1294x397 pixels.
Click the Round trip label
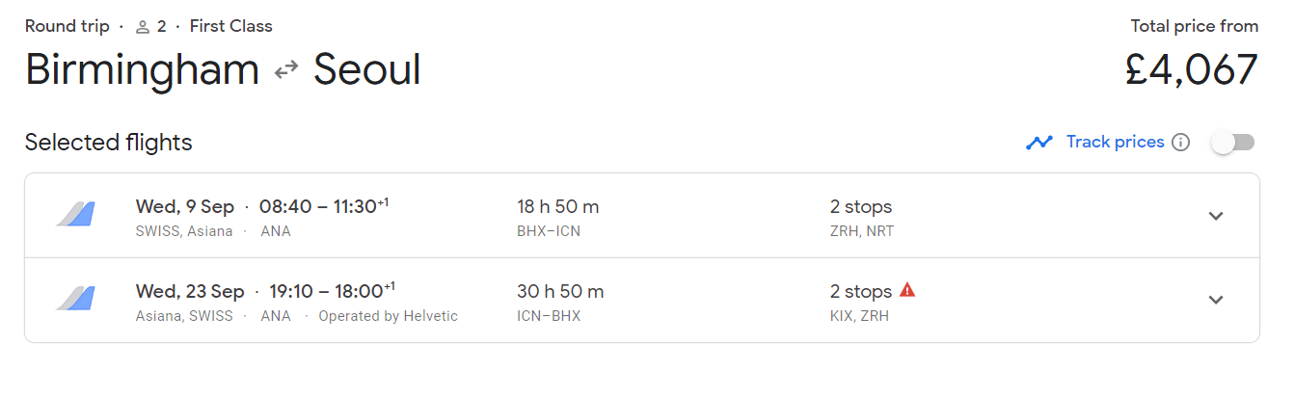pyautogui.click(x=67, y=27)
